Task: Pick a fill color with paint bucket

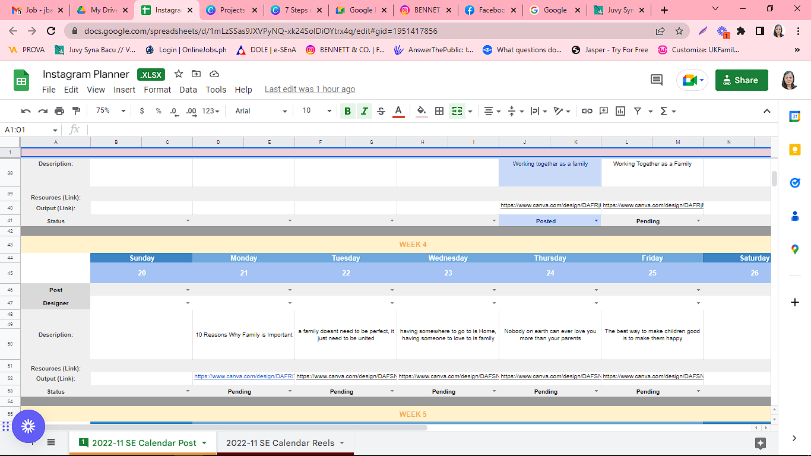Action: 422,111
